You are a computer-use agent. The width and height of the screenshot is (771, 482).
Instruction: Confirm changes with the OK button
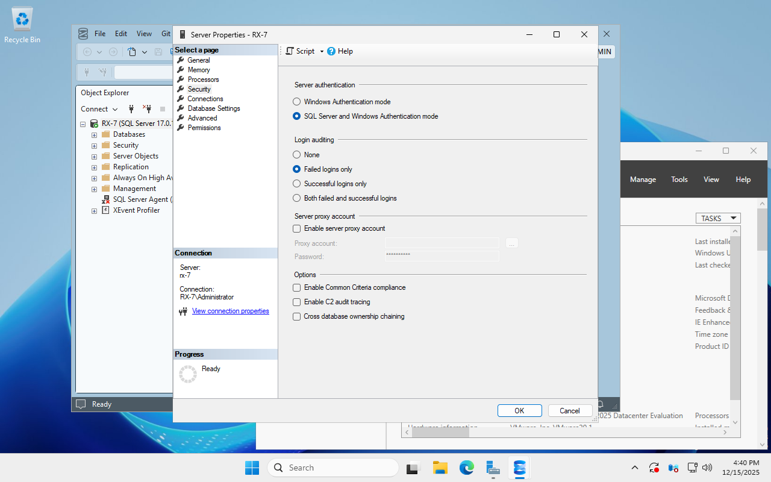click(519, 410)
